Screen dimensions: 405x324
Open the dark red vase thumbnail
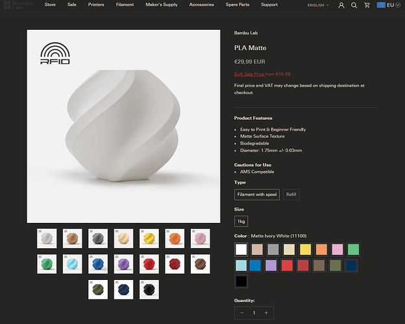point(175,264)
